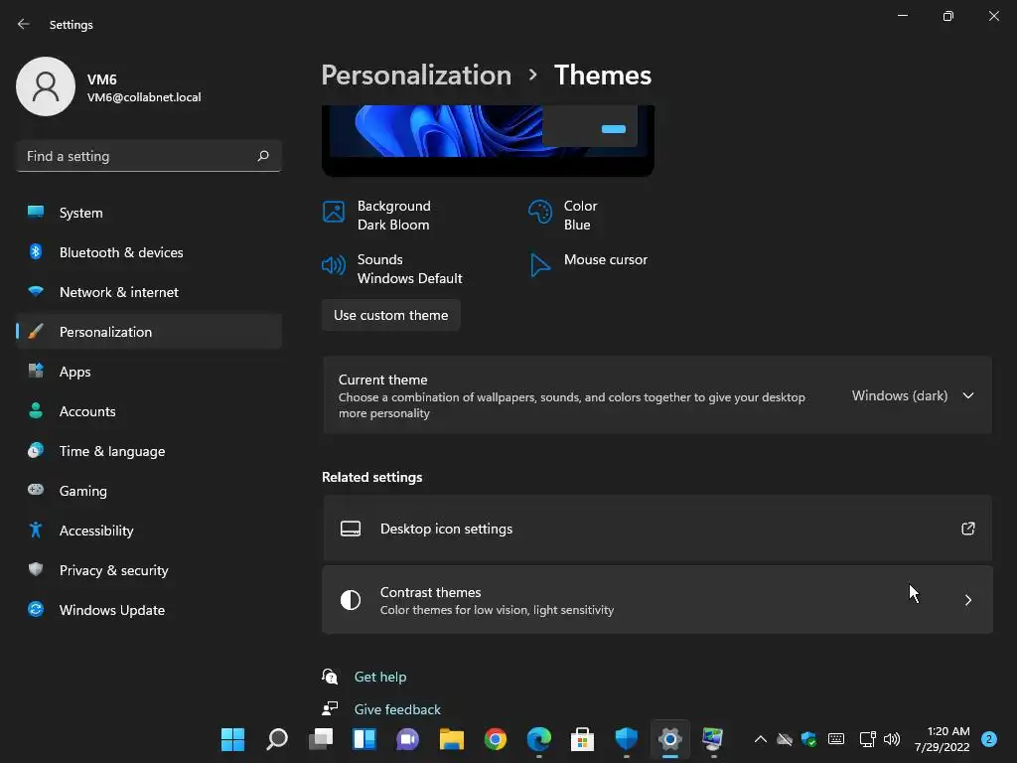Click the Gaming controller icon
The image size is (1017, 763).
coord(36,490)
